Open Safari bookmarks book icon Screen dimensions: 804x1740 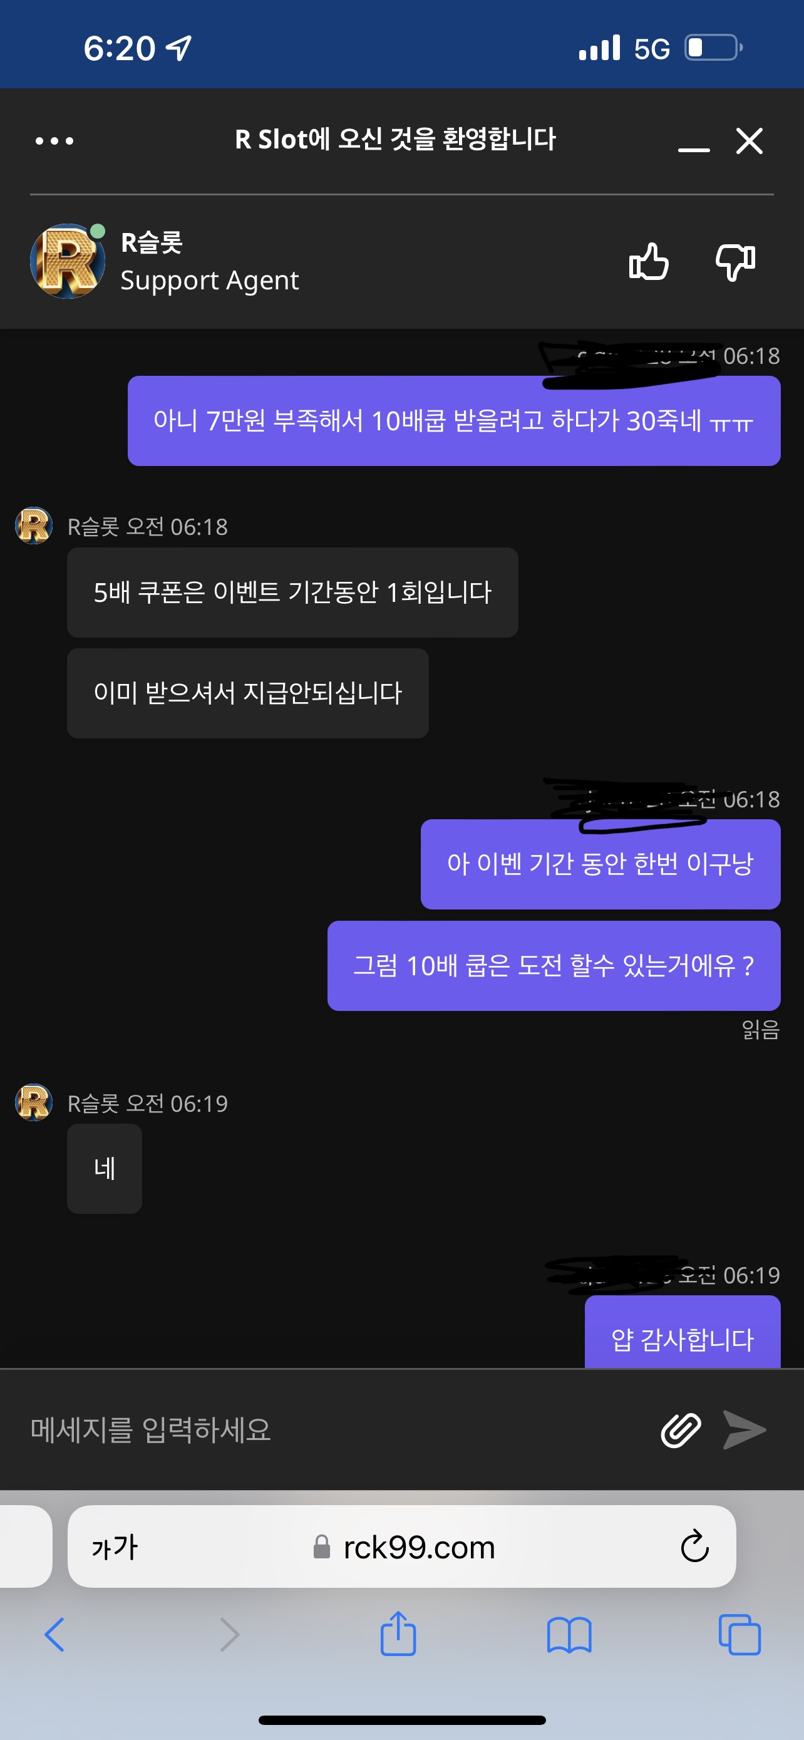click(569, 1635)
